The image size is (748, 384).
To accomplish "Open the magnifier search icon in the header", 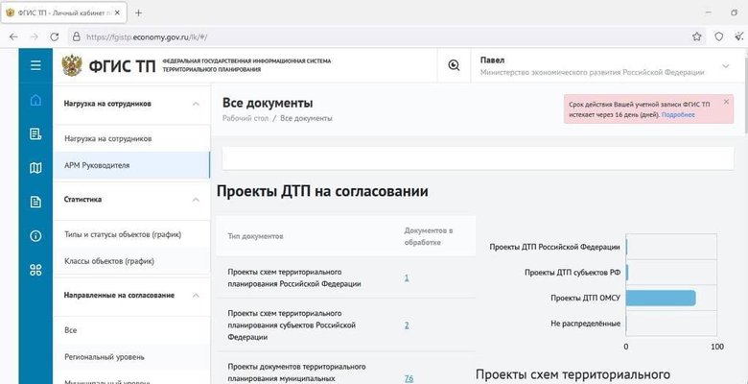I will tap(454, 66).
